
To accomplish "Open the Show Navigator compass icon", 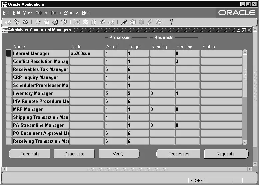I will (x=25, y=22).
